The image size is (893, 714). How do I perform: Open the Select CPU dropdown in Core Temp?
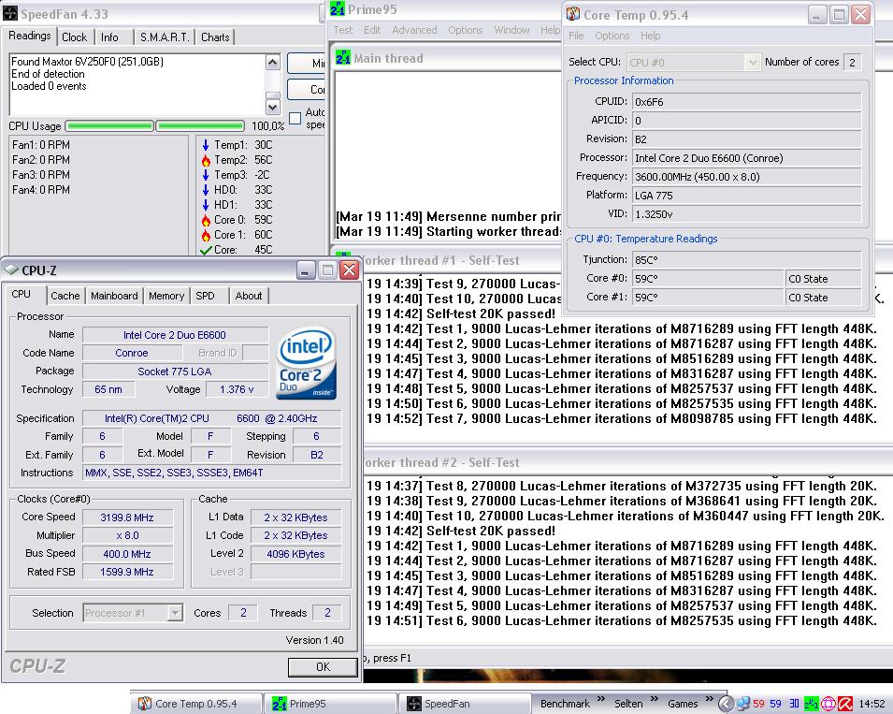[x=753, y=62]
